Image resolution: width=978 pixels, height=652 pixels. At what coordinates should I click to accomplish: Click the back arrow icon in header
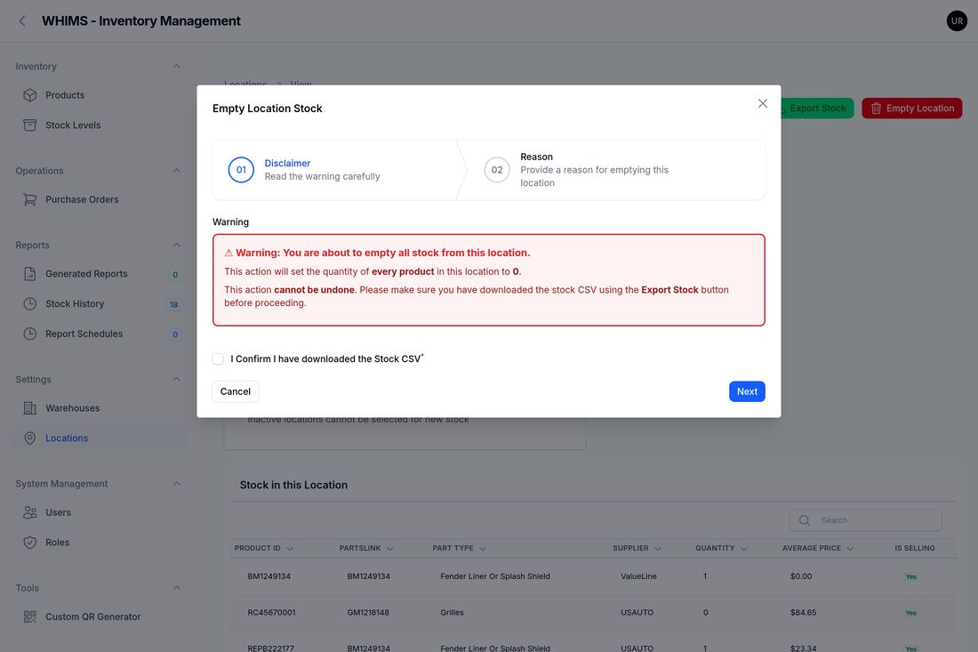tap(22, 21)
